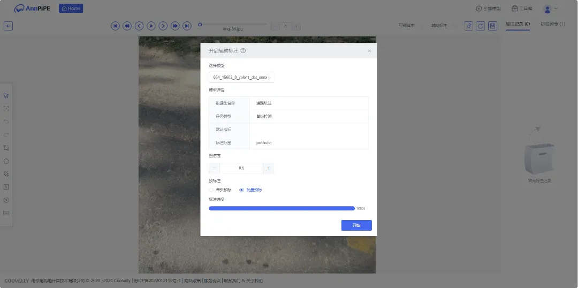Increase the confidence value with the plus button
The height and width of the screenshot is (288, 578).
(x=269, y=168)
